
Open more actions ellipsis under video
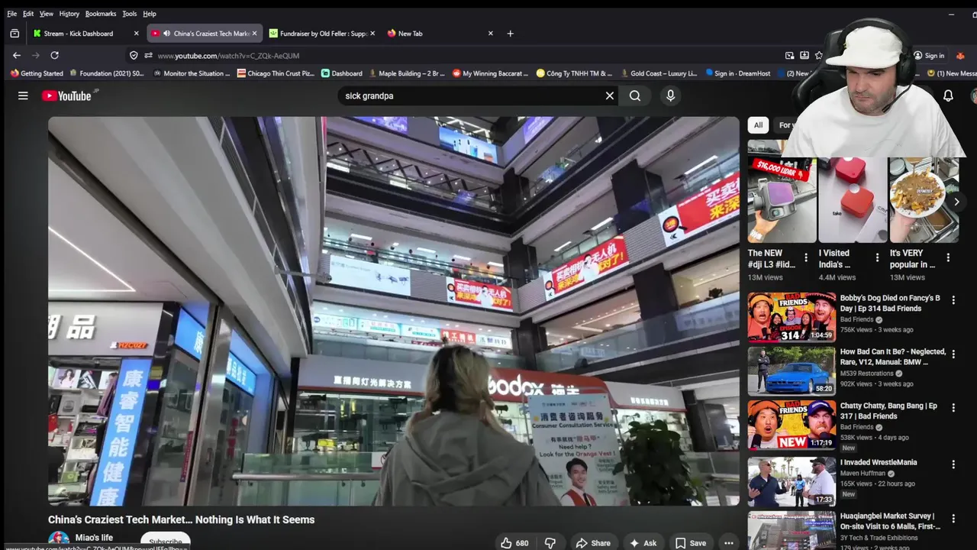[x=728, y=543]
